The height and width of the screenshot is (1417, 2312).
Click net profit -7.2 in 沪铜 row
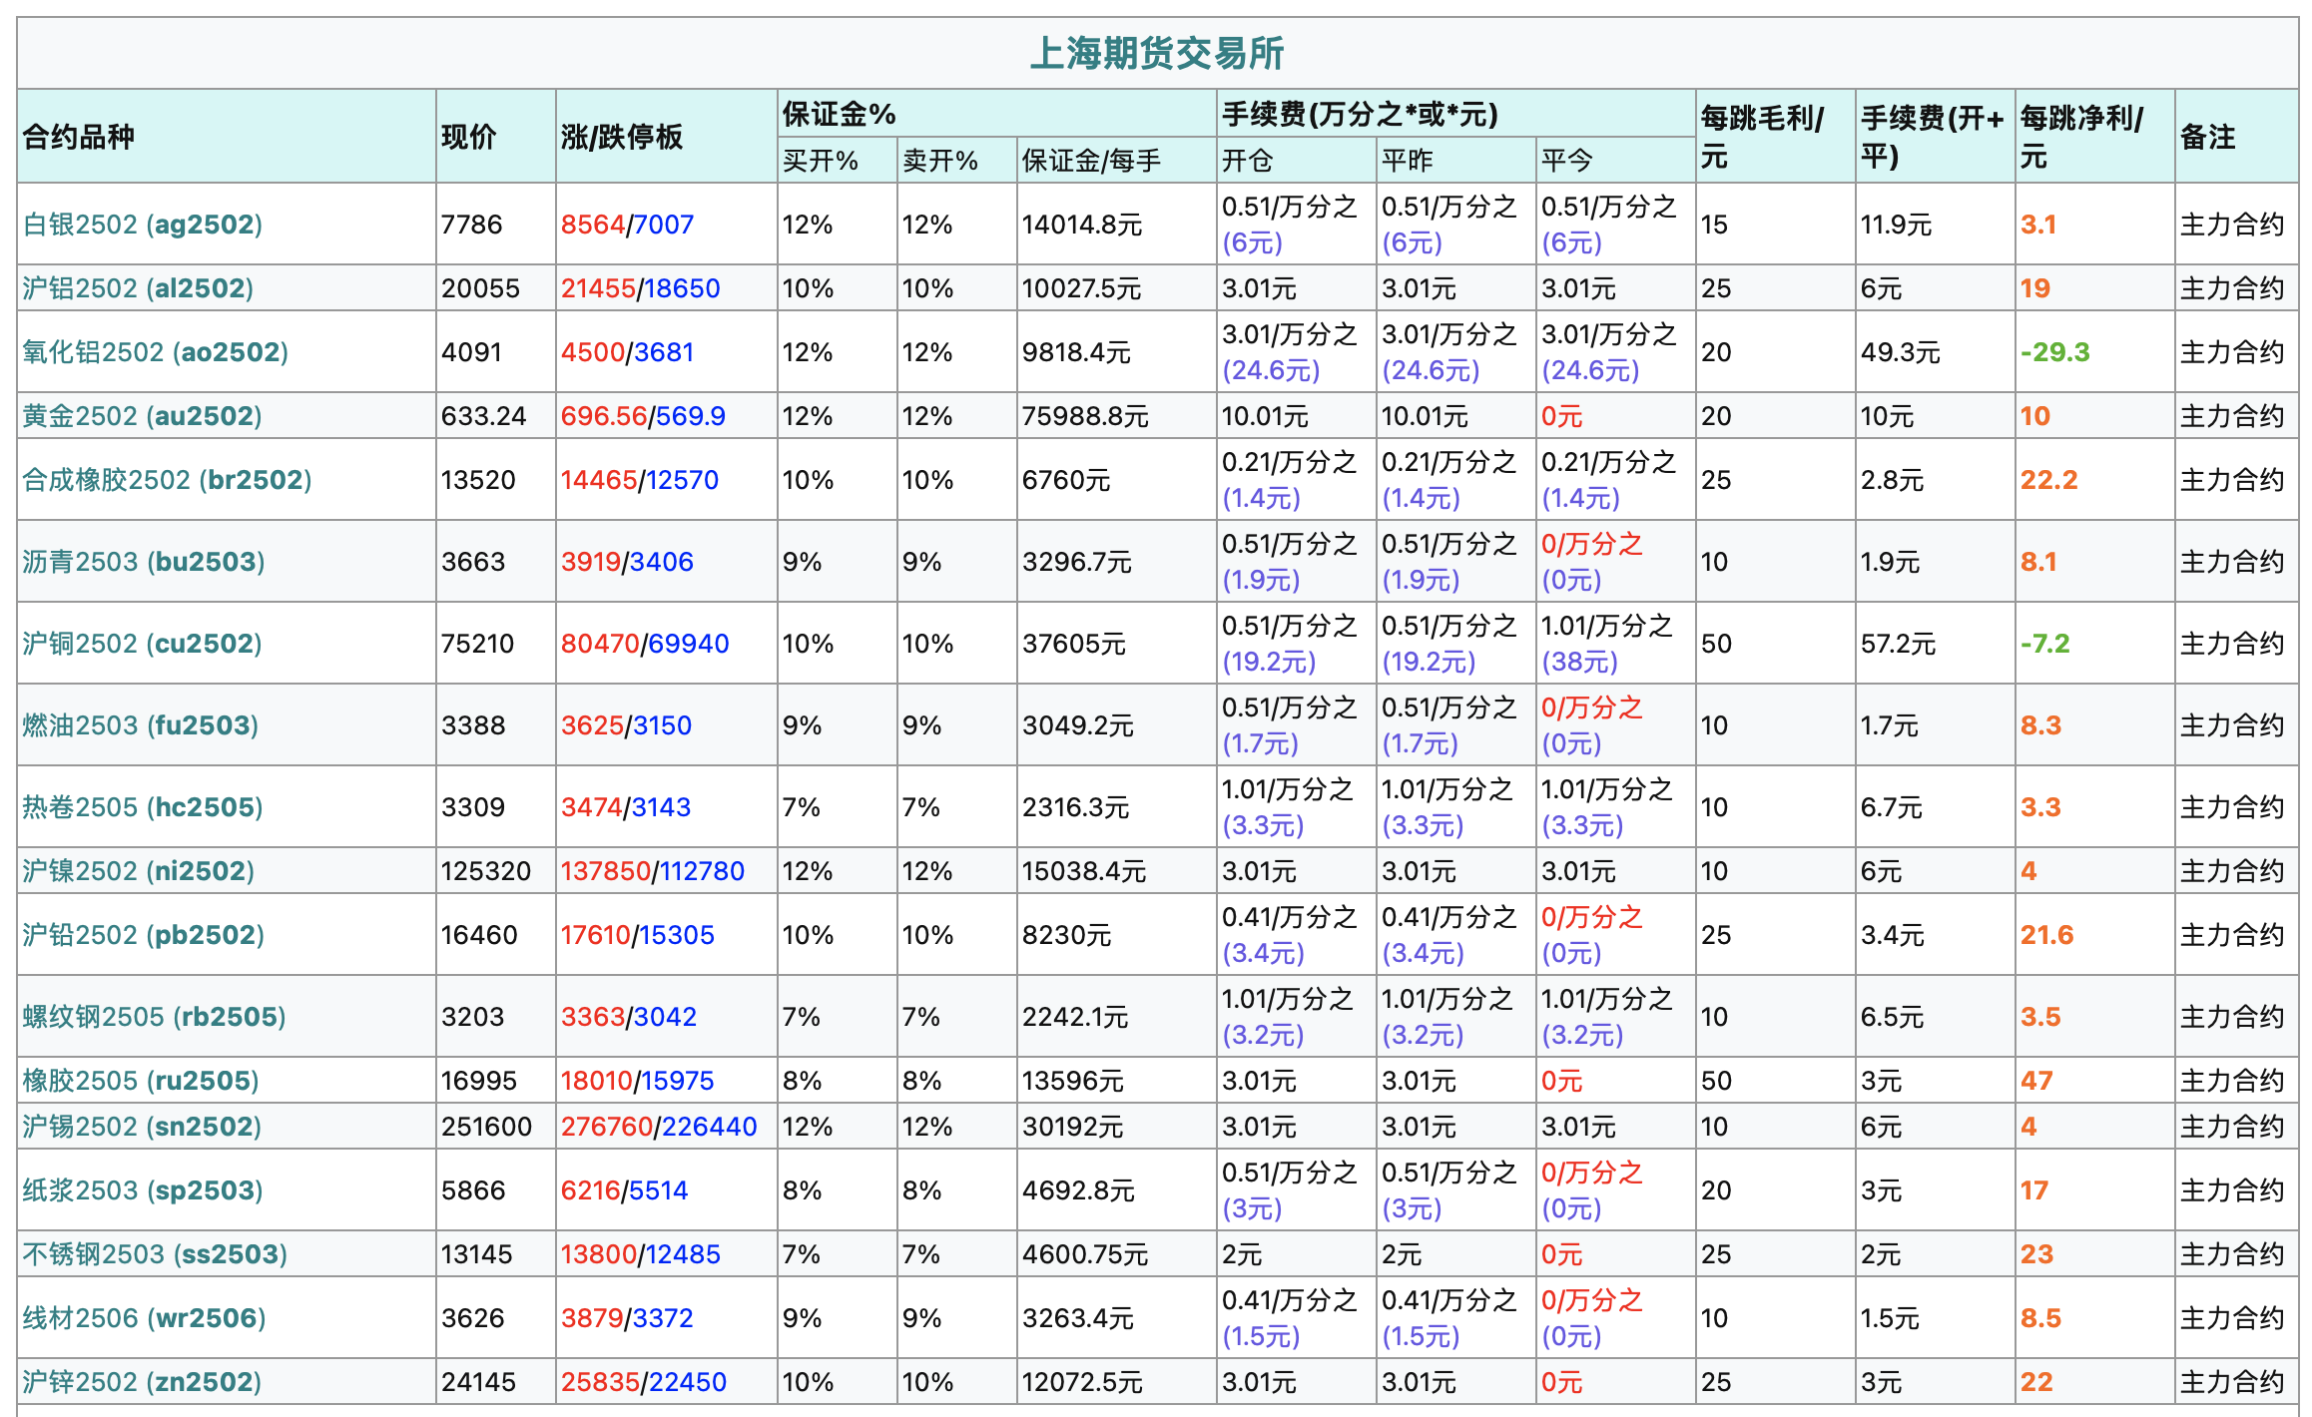point(2045,644)
